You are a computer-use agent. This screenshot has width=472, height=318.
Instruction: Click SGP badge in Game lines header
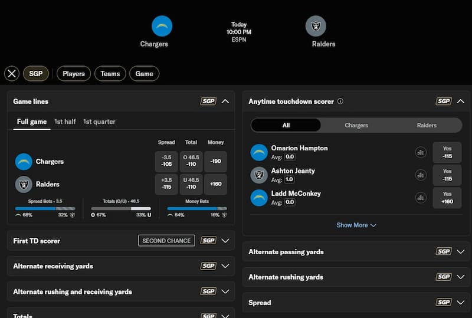coord(208,101)
